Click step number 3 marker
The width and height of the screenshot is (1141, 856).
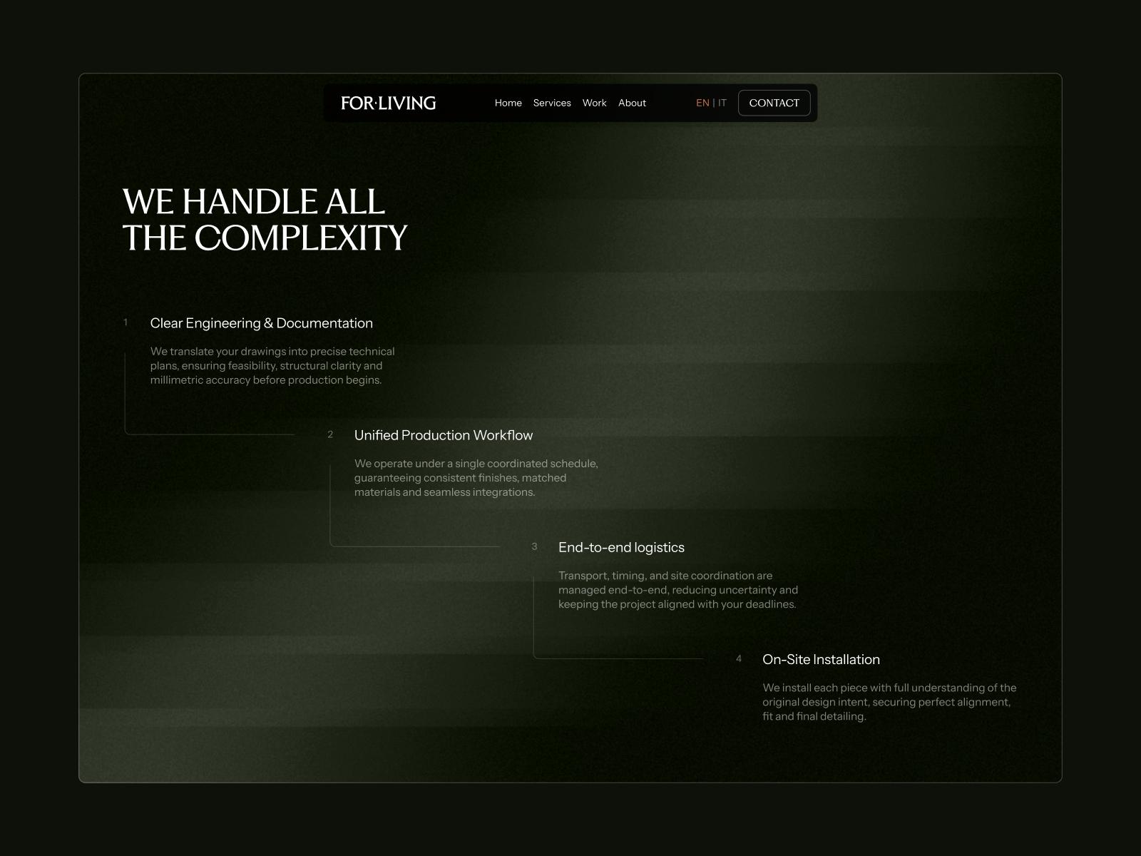click(x=534, y=546)
